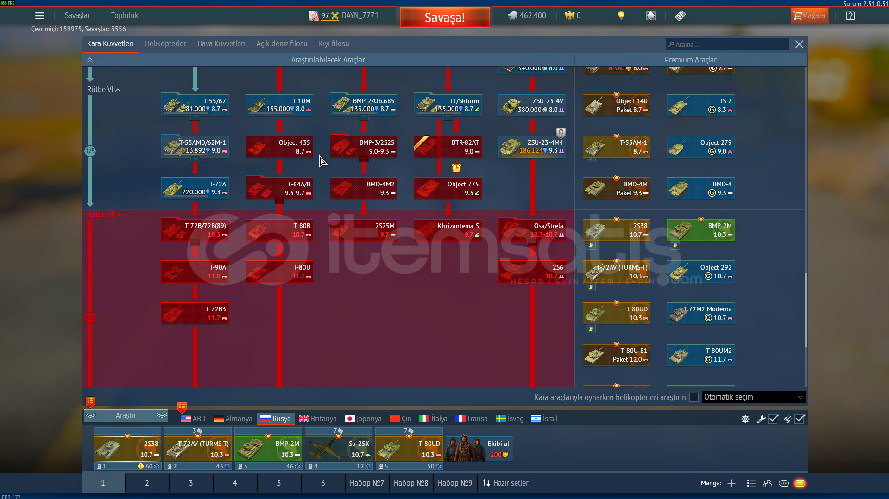
Task: Click the crossed swords squadron icon by player name
Action: point(335,16)
